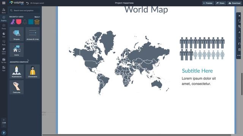Insert the bell outline recent graphic
The height and width of the screenshot is (136, 243).
pyautogui.click(x=25, y=22)
